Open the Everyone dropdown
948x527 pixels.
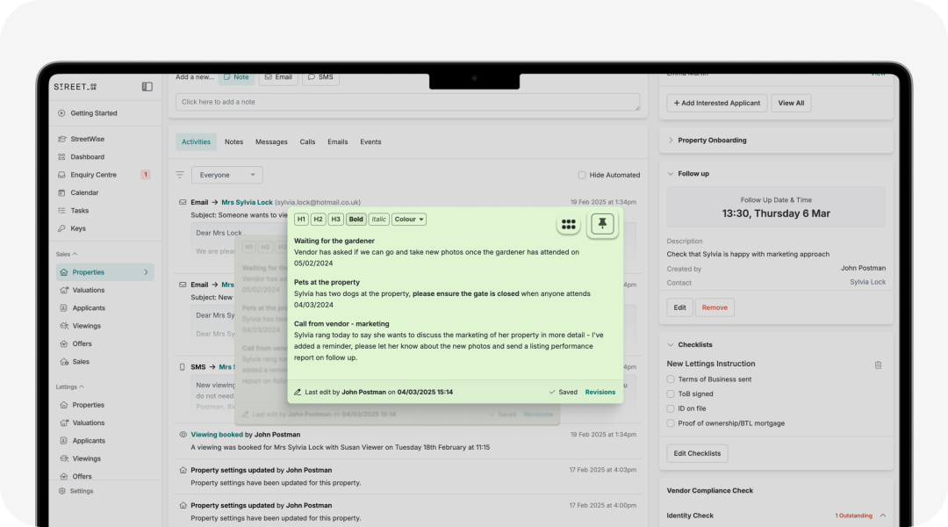coord(226,175)
